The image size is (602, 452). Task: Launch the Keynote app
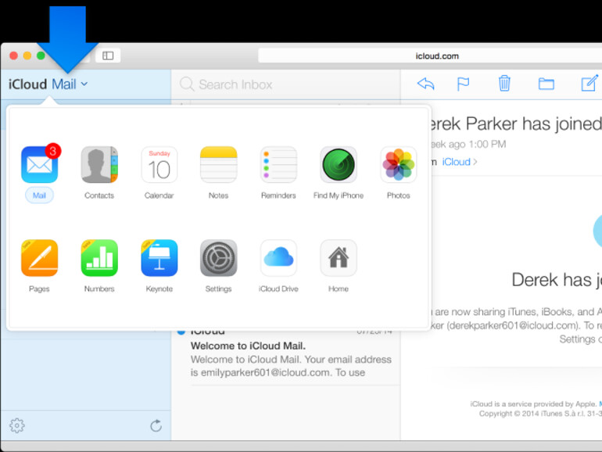(x=159, y=258)
